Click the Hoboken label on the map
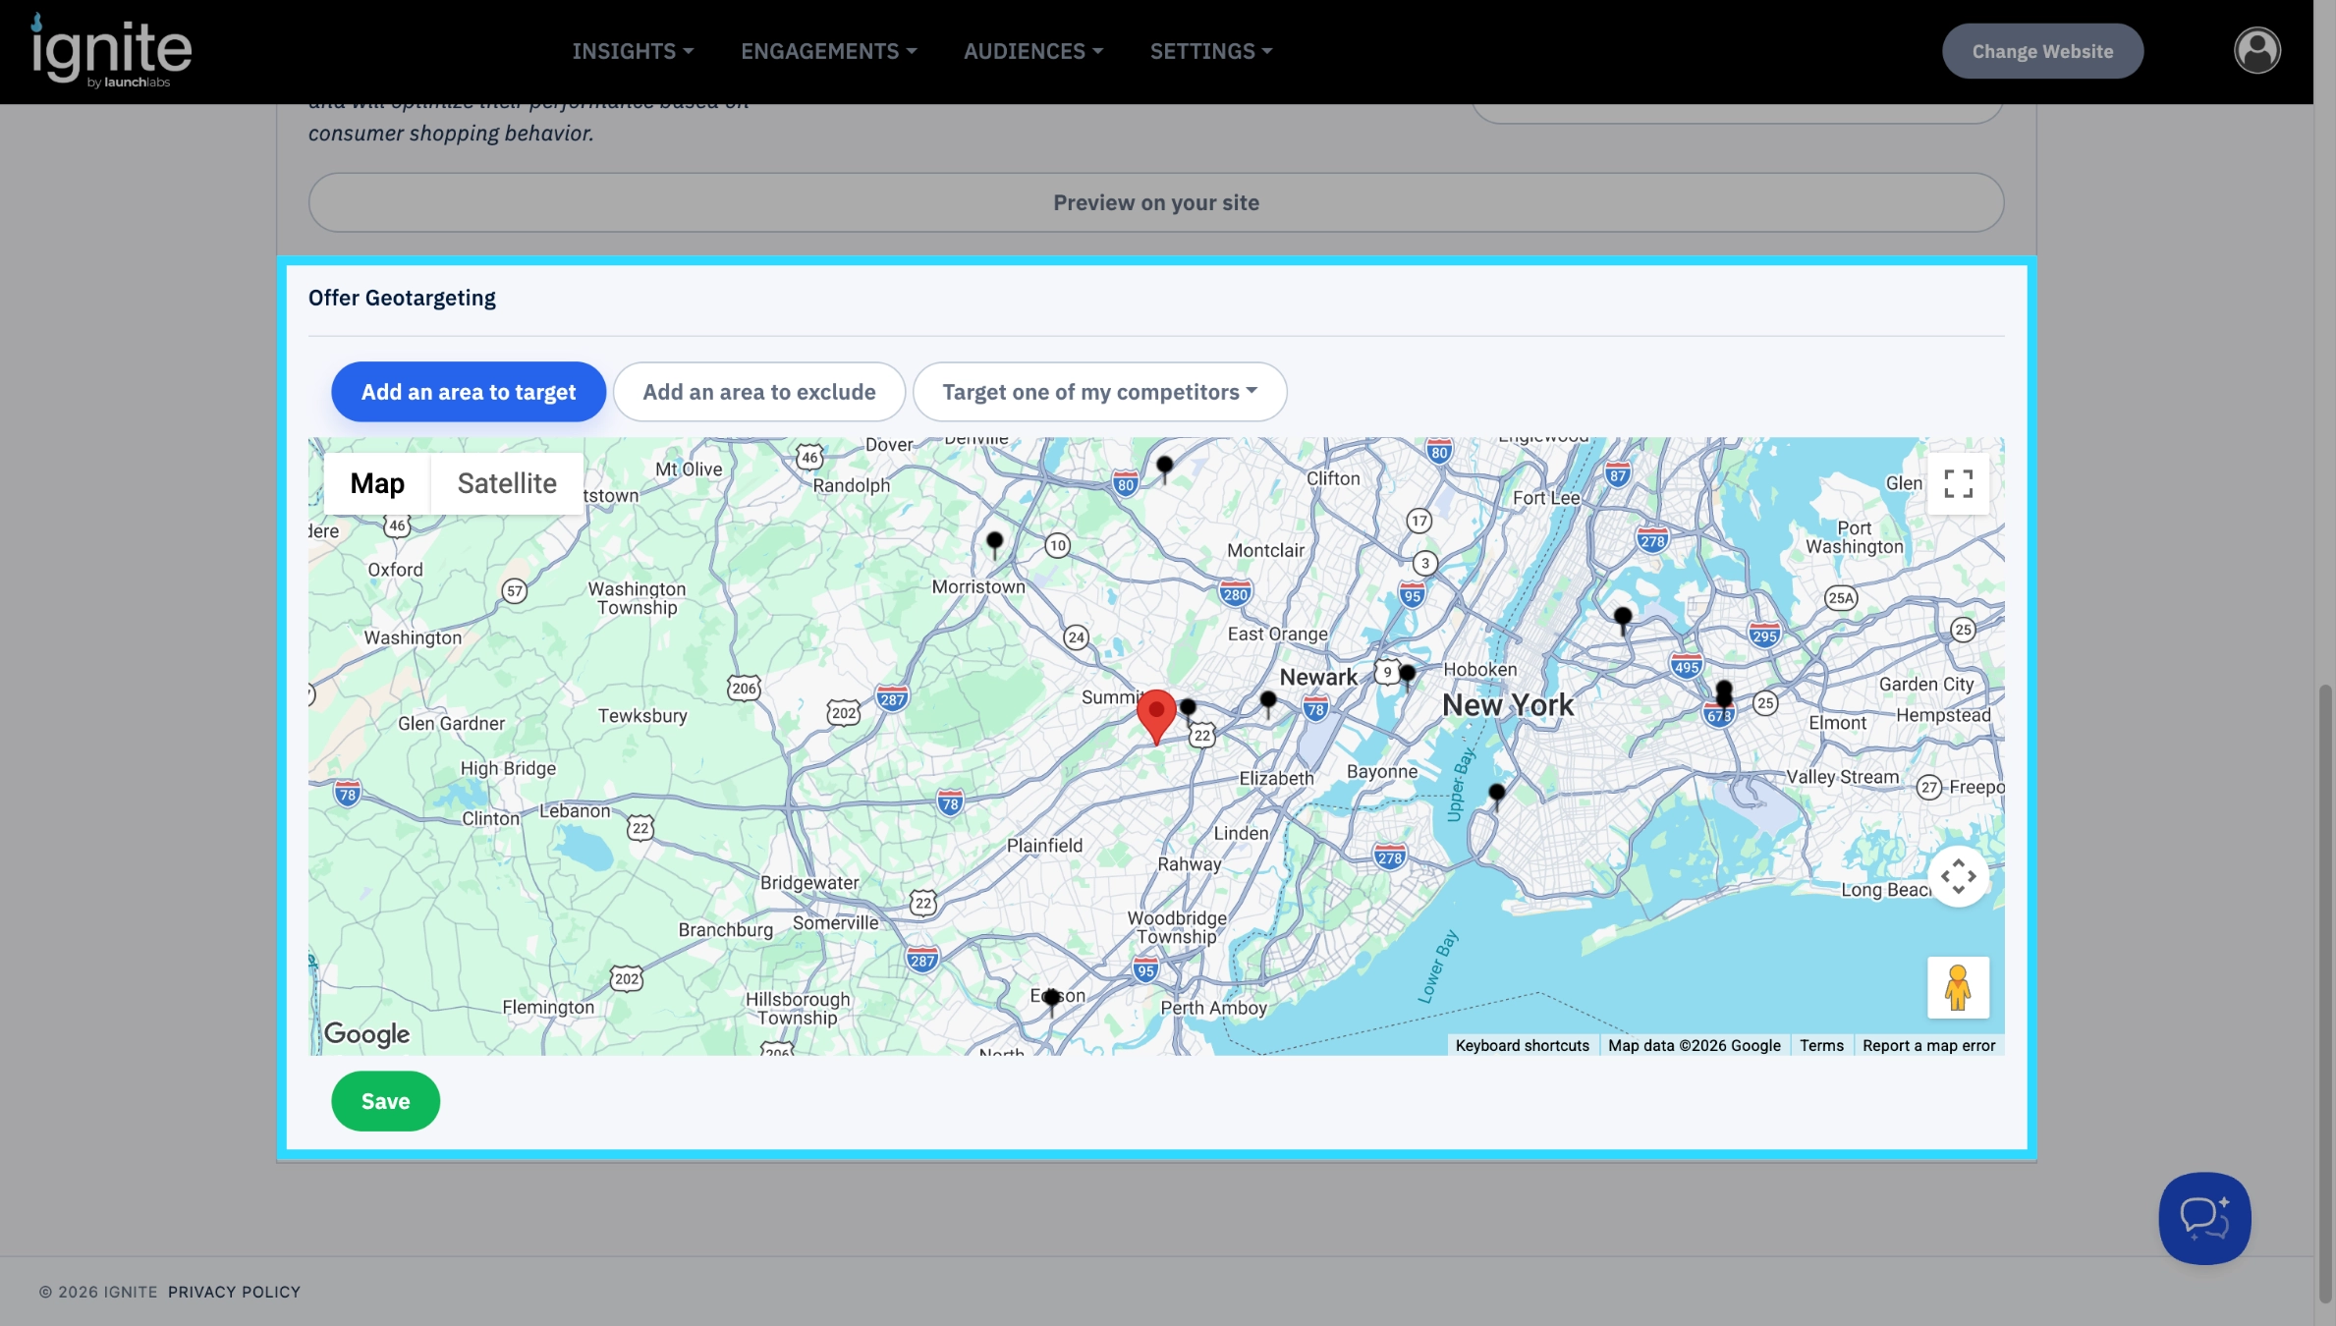 (x=1480, y=669)
